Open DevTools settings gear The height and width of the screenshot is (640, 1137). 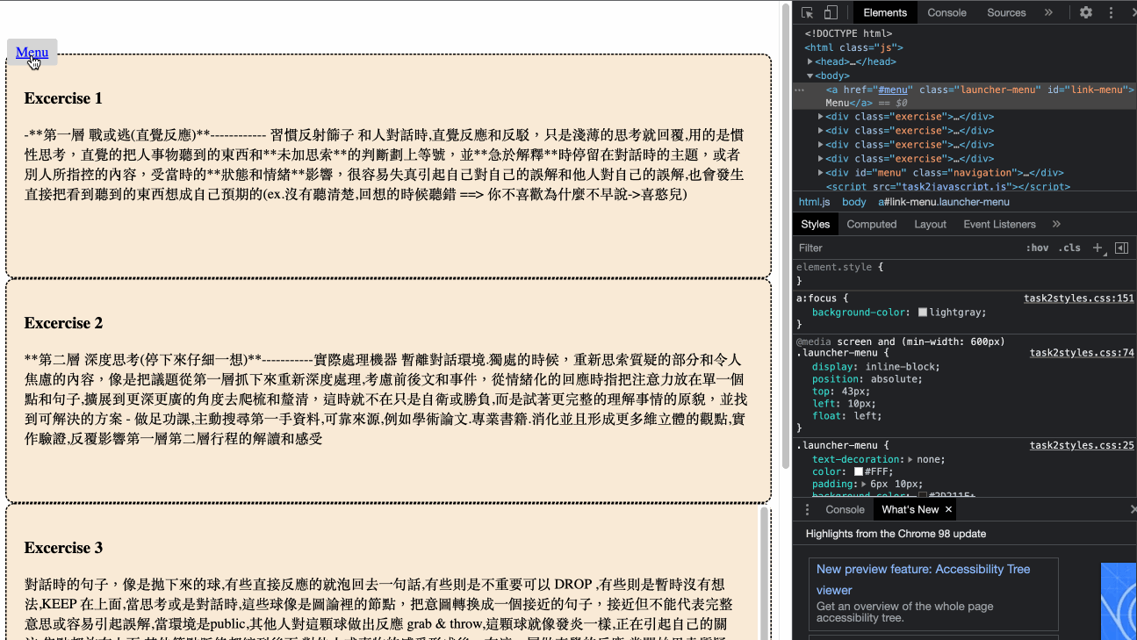pyautogui.click(x=1086, y=12)
